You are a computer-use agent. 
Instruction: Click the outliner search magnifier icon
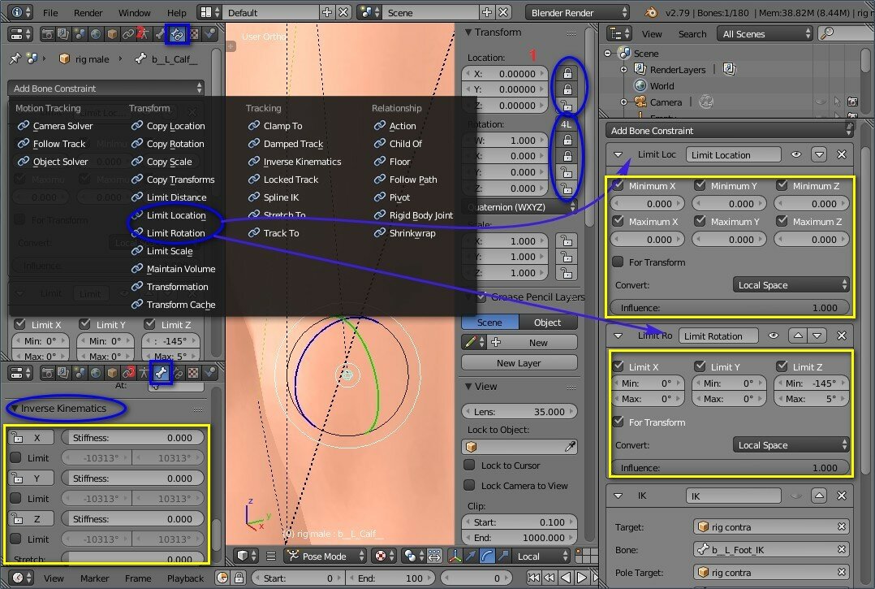(x=828, y=33)
